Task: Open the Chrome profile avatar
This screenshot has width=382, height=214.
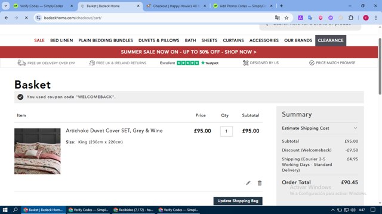Action: (366, 18)
